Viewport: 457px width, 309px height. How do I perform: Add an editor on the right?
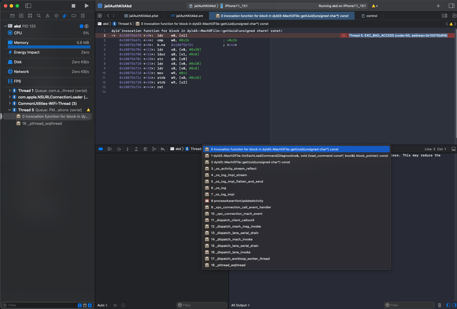click(454, 16)
